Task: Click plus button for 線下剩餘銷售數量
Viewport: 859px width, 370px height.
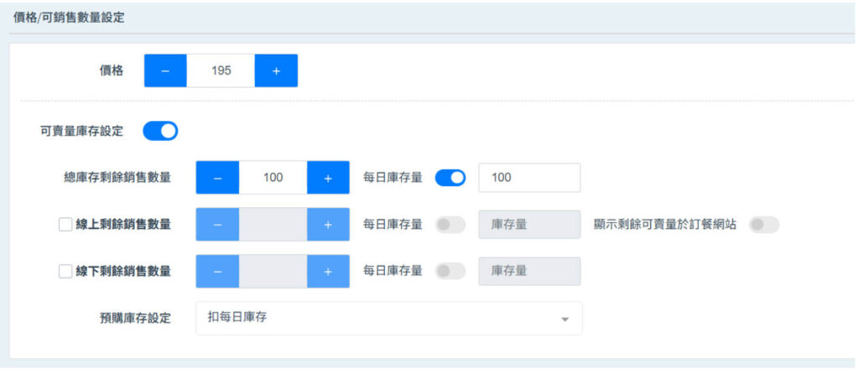Action: pos(328,272)
